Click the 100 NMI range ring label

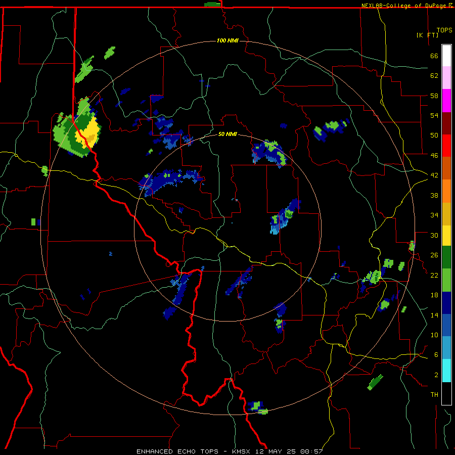click(x=227, y=40)
